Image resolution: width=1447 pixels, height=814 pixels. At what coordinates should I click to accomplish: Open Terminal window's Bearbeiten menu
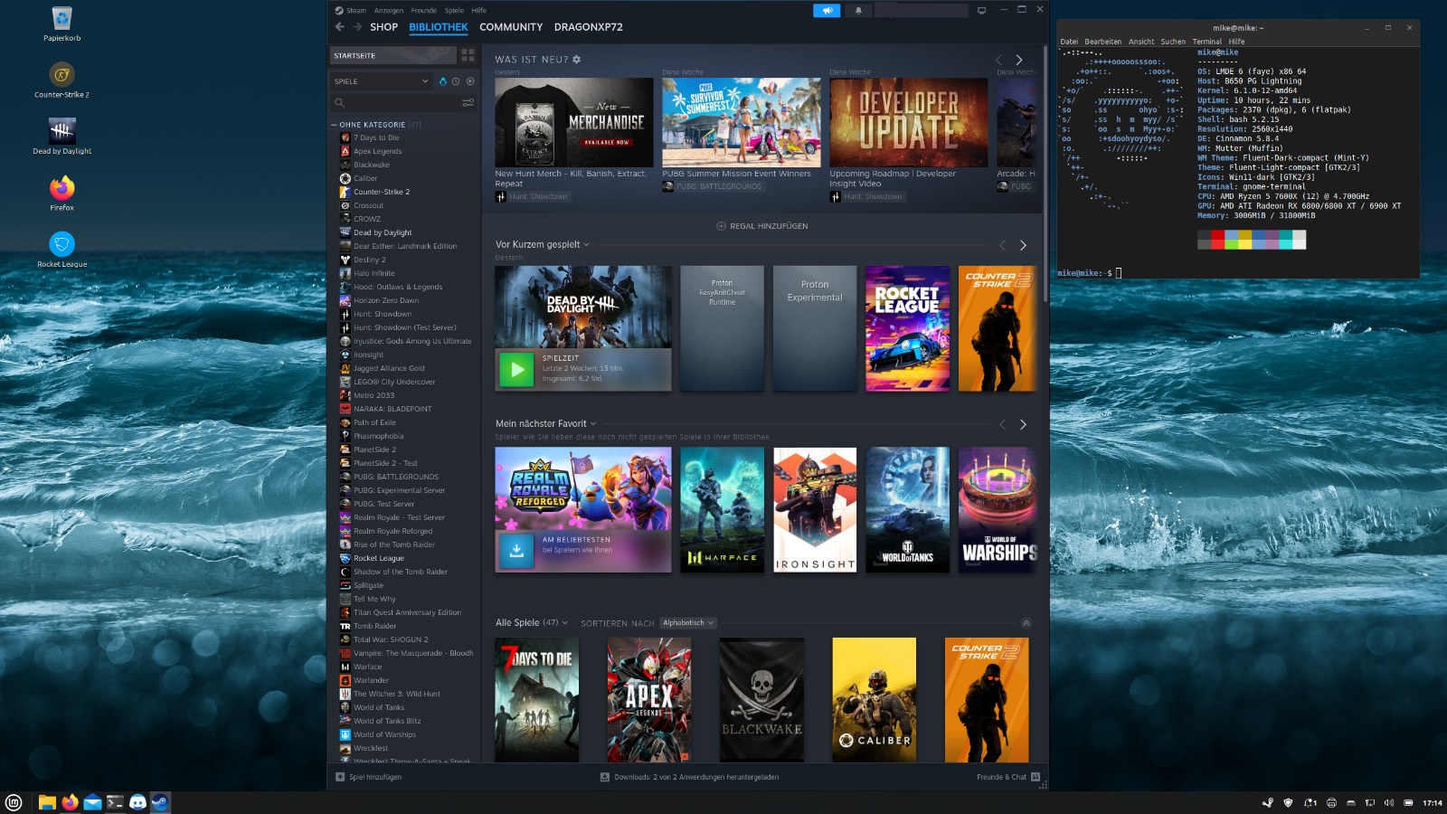pyautogui.click(x=1102, y=42)
